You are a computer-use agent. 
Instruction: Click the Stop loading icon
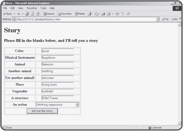click(x=27, y=14)
